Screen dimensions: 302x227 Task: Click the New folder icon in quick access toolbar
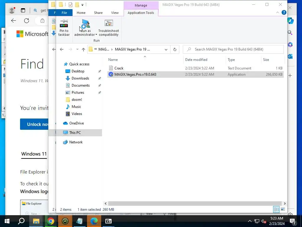point(77,5)
